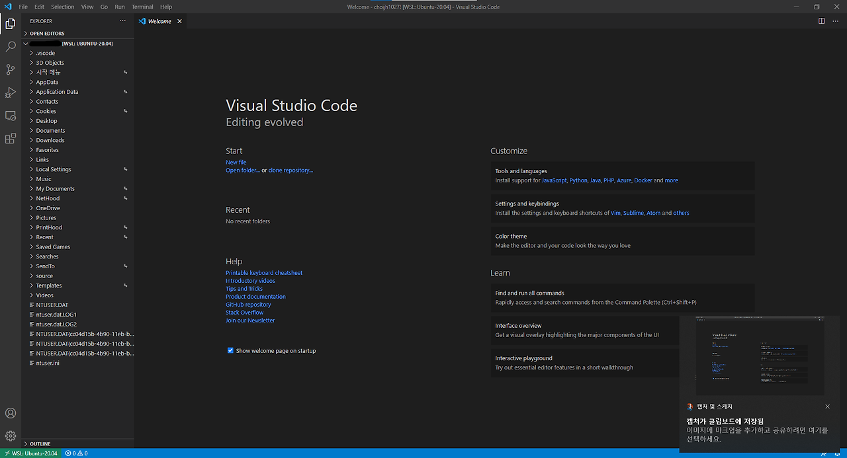Viewport: 847px width, 458px height.
Task: Open the Interactive playground card
Action: click(x=585, y=363)
